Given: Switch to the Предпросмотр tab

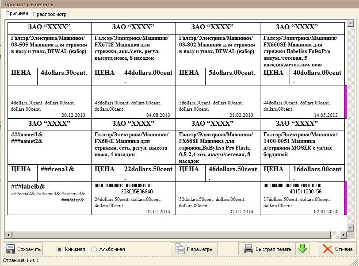Looking at the screenshot, I should coord(50,14).
